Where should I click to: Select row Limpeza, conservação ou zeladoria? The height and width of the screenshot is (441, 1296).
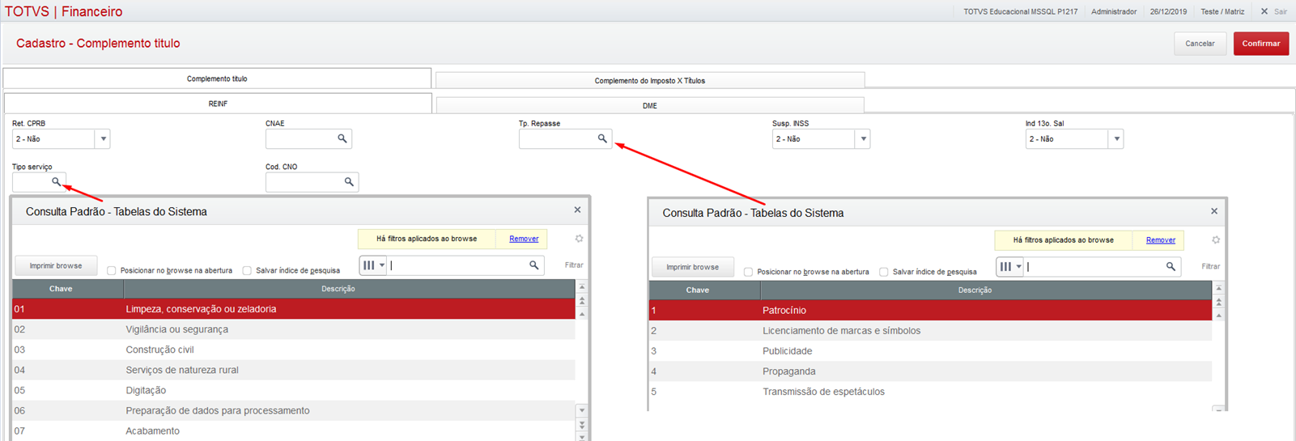coord(294,309)
